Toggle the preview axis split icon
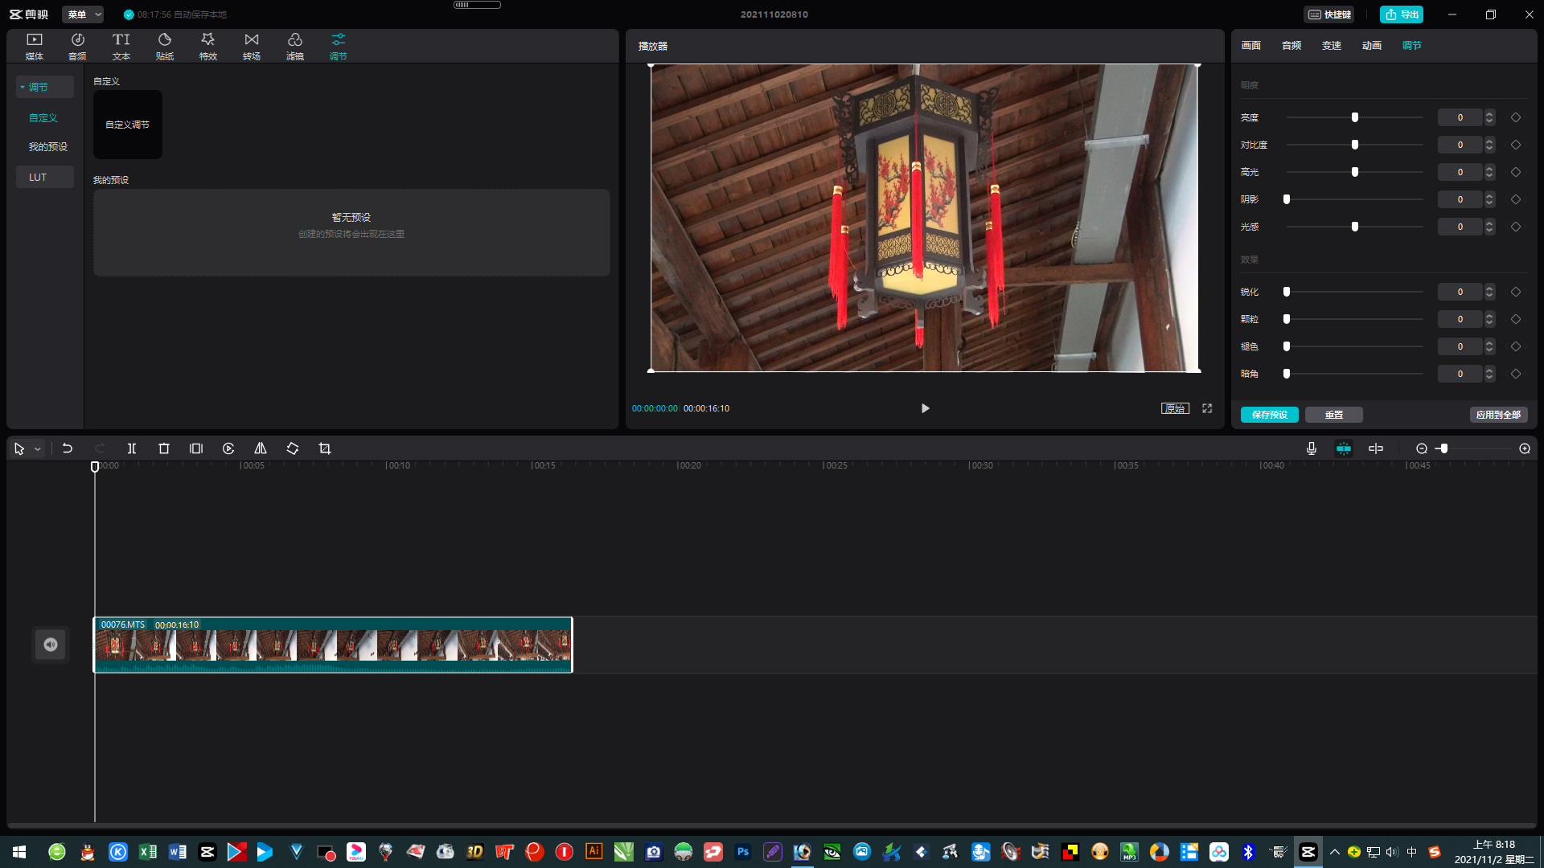1544x868 pixels. click(x=1376, y=448)
